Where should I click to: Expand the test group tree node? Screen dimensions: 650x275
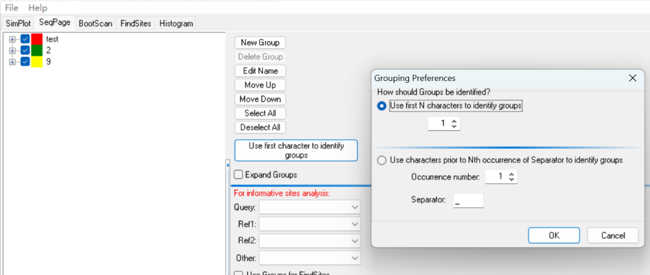(x=12, y=39)
